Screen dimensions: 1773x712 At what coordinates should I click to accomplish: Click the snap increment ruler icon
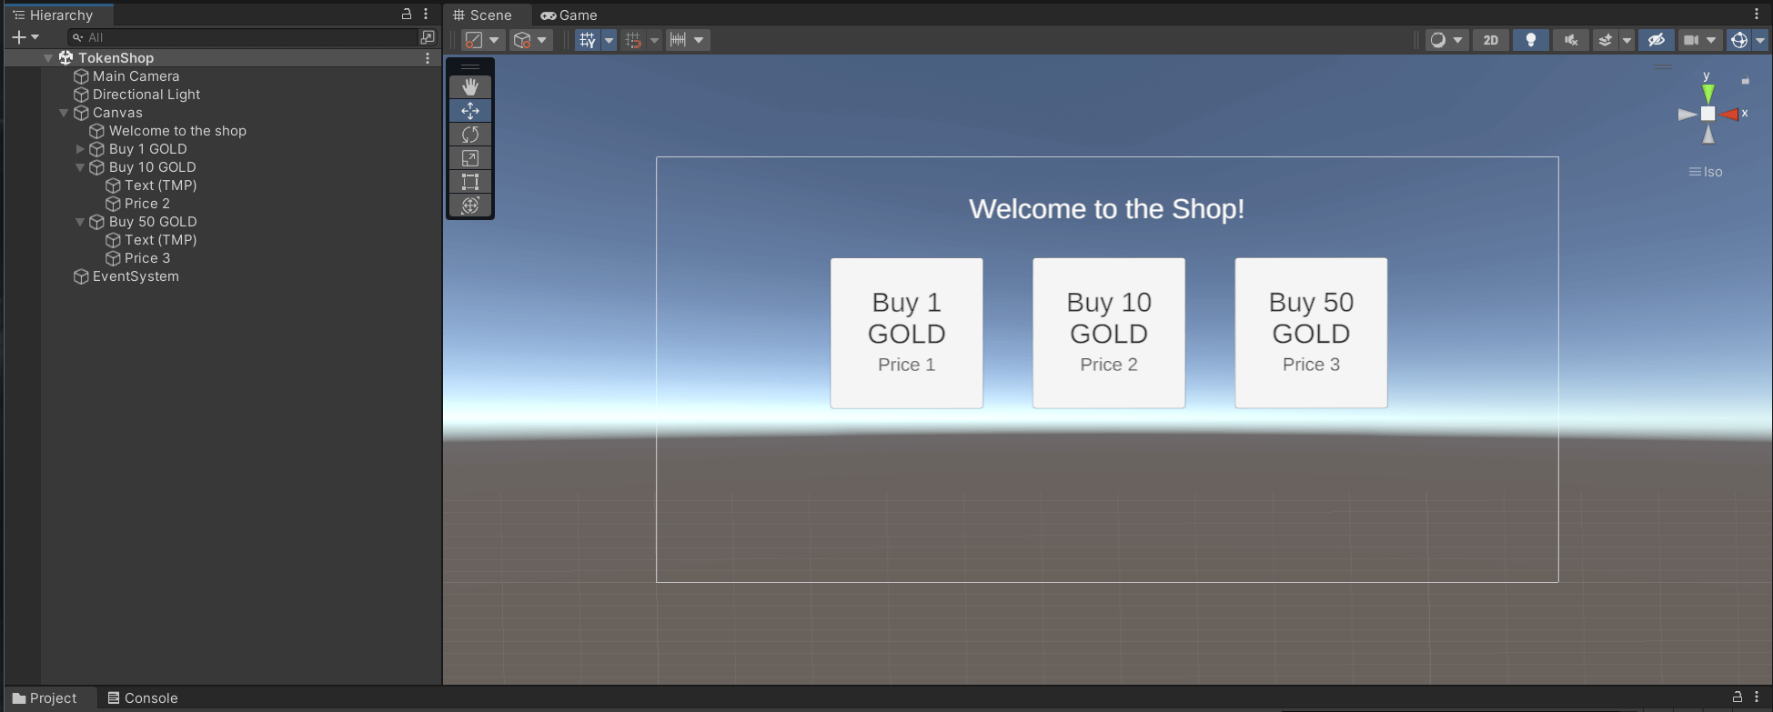(x=678, y=40)
